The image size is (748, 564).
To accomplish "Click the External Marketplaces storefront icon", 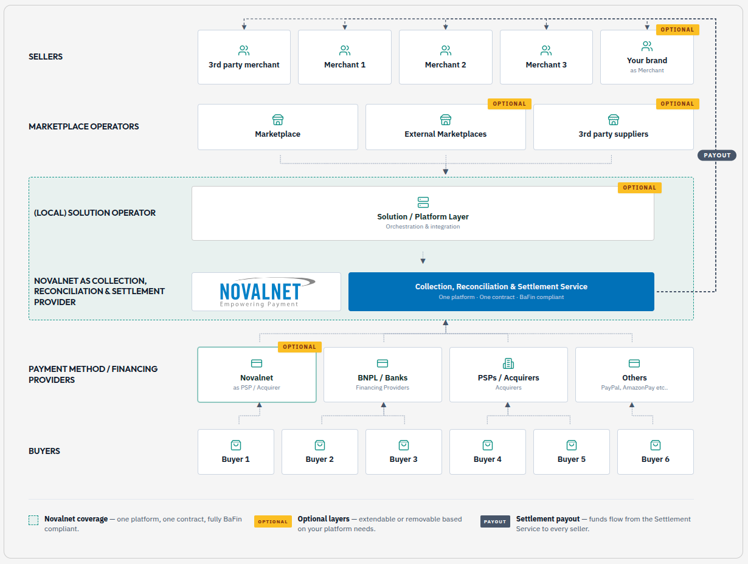I will (x=446, y=120).
